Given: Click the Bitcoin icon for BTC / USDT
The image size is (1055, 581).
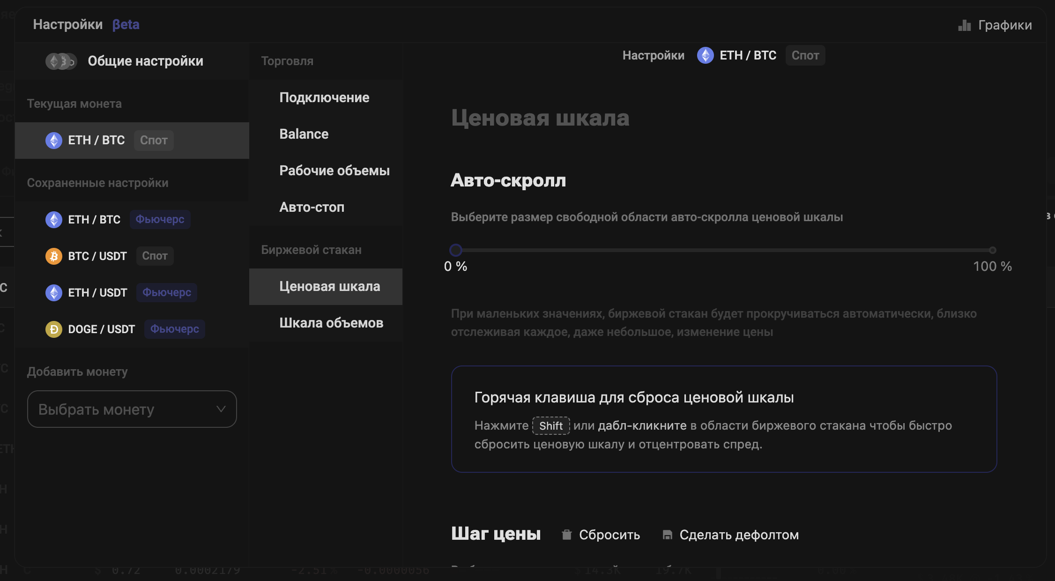Looking at the screenshot, I should point(54,256).
